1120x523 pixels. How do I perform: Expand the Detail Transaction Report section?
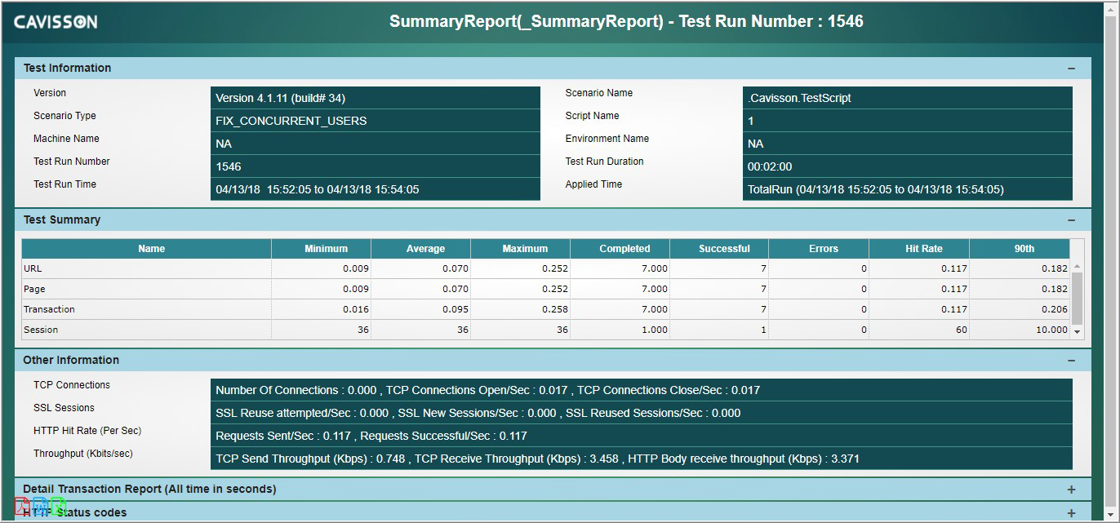1071,490
